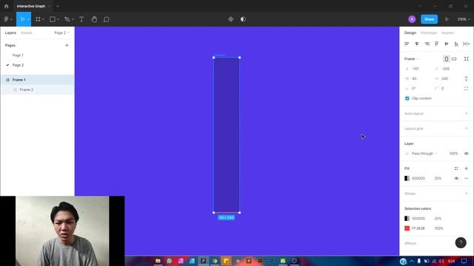Select the Comment tool
The height and width of the screenshot is (266, 474).
107,19
